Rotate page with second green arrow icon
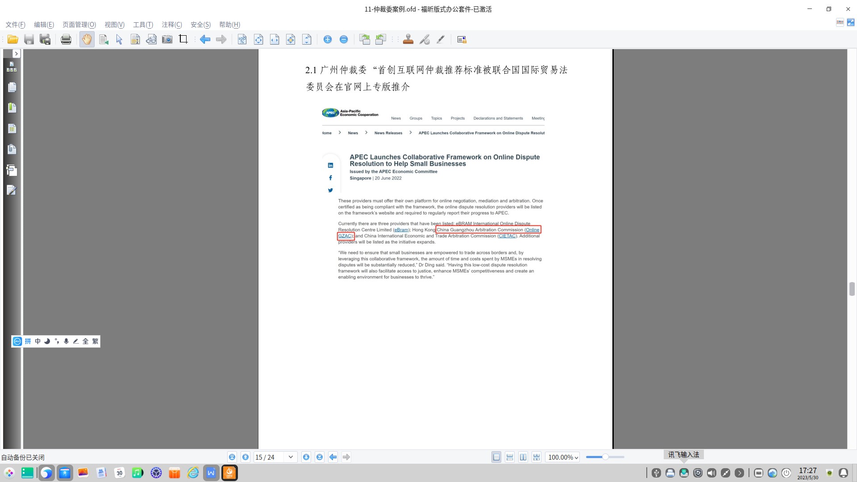Screen dimensions: 857x482 pyautogui.click(x=381, y=40)
